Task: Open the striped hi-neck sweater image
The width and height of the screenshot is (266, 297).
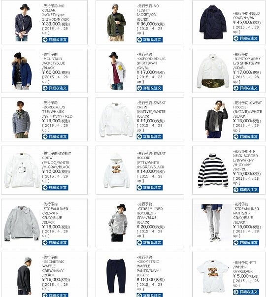Action: pos(213,170)
